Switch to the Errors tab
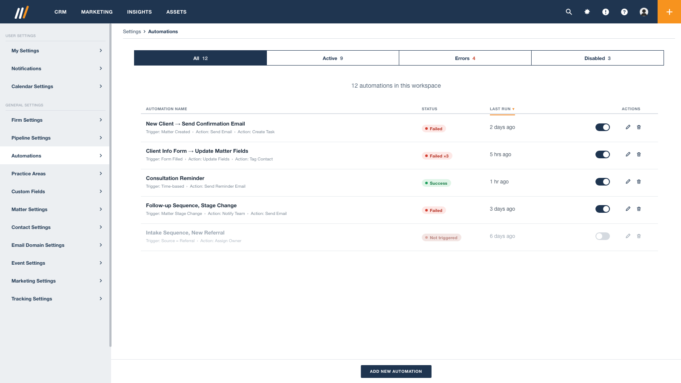The image size is (681, 383). tap(465, 58)
